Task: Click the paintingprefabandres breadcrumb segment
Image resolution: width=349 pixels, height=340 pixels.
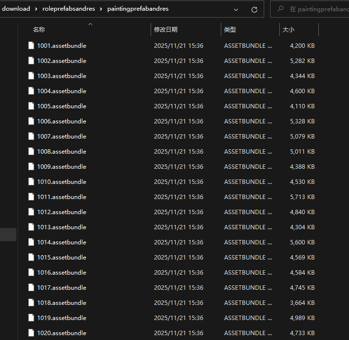Action: [x=138, y=9]
